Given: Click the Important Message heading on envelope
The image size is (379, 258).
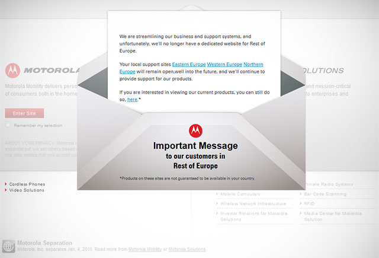Looking at the screenshot, I should [x=195, y=146].
